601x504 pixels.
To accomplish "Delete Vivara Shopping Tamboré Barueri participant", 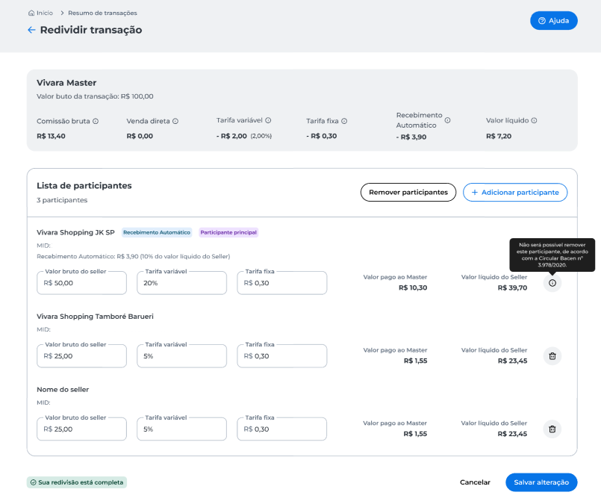I will click(x=552, y=356).
